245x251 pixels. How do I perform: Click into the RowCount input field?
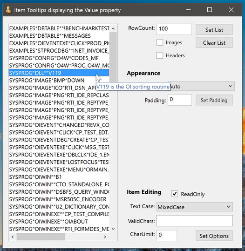point(174,29)
